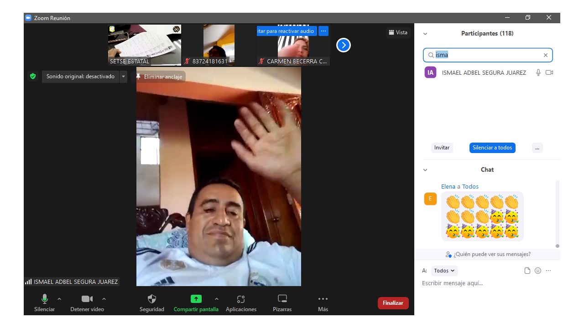The width and height of the screenshot is (584, 328).
Task: Click Ismael's IA avatar in participants
Action: (x=430, y=72)
